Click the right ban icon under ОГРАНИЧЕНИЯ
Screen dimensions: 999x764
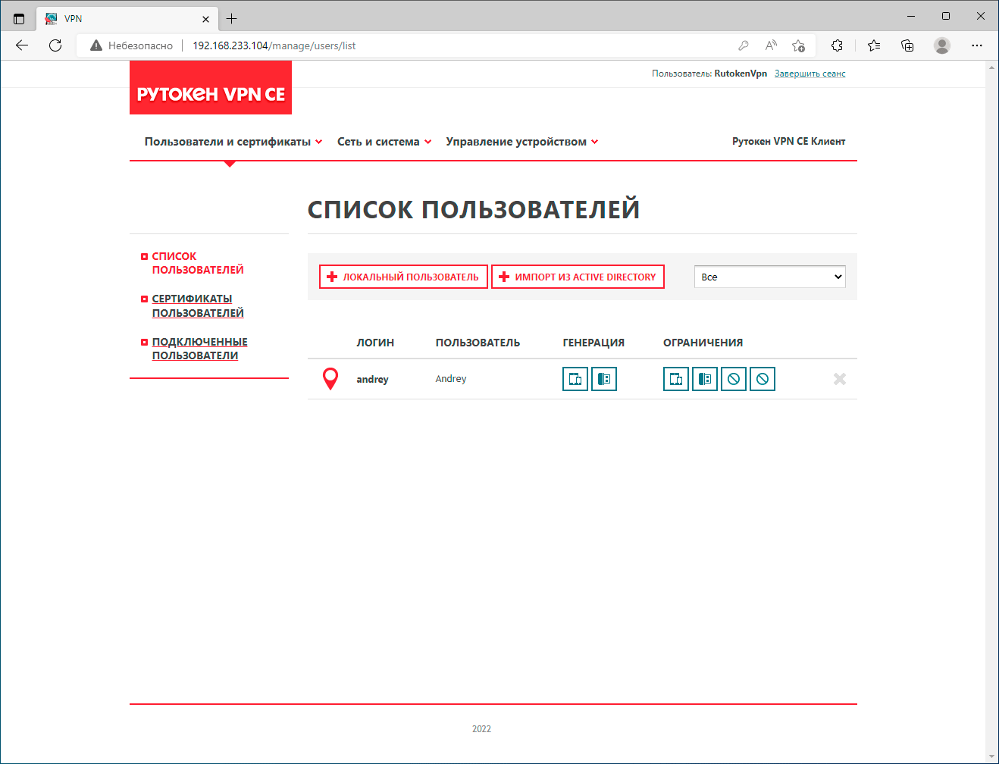[763, 379]
